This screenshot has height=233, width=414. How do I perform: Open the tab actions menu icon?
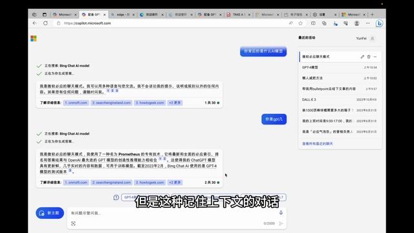pos(45,14)
